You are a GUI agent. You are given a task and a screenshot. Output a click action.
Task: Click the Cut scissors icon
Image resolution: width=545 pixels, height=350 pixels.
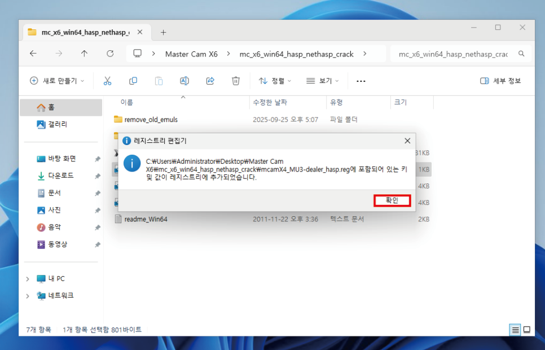(107, 81)
